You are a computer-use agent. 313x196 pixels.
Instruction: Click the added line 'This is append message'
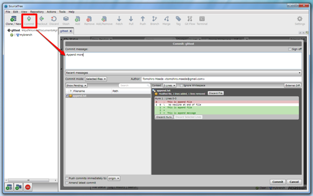click(227, 113)
